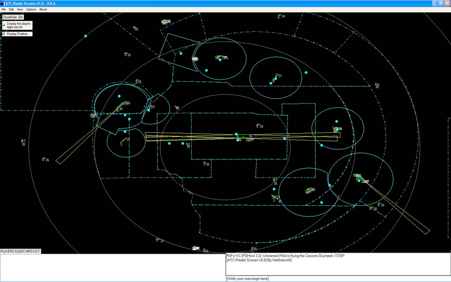Toggle the Display Chatbox checkbox
Viewport: 451px width, 282px height.
coord(4,34)
